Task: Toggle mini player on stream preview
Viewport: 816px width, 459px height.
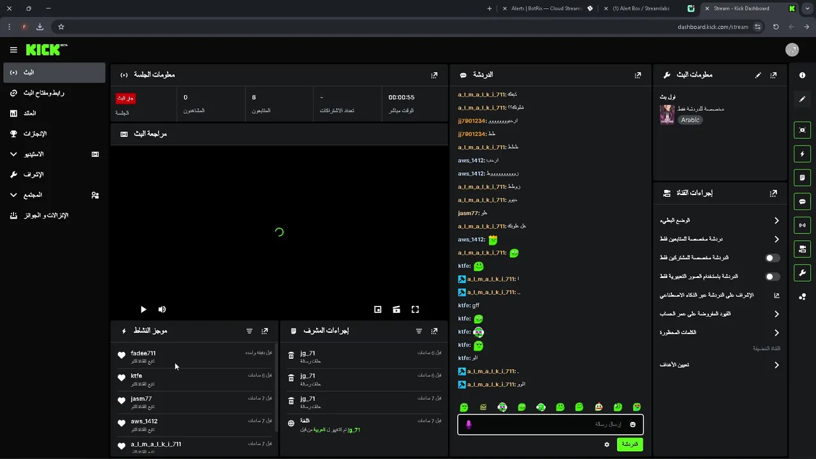Action: [x=377, y=309]
